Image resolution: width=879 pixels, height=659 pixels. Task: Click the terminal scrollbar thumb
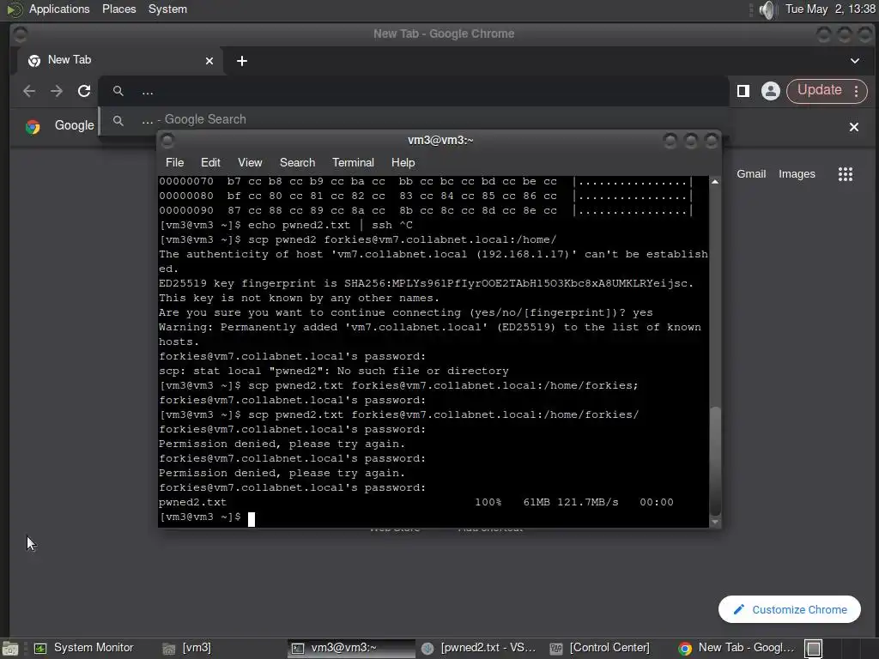coord(715,461)
